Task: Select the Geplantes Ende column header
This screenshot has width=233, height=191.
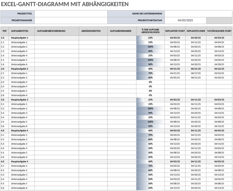Action: [x=196, y=31]
